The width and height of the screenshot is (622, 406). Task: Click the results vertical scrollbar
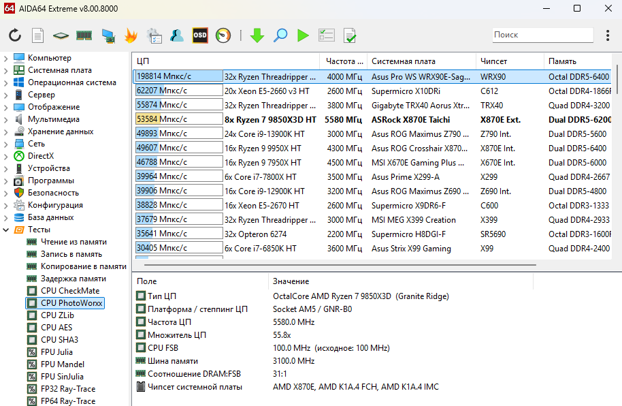point(617,80)
